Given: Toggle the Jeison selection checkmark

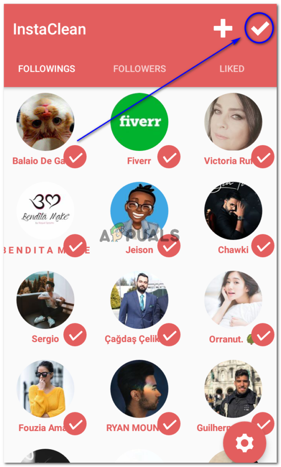Looking at the screenshot, I should point(169,246).
